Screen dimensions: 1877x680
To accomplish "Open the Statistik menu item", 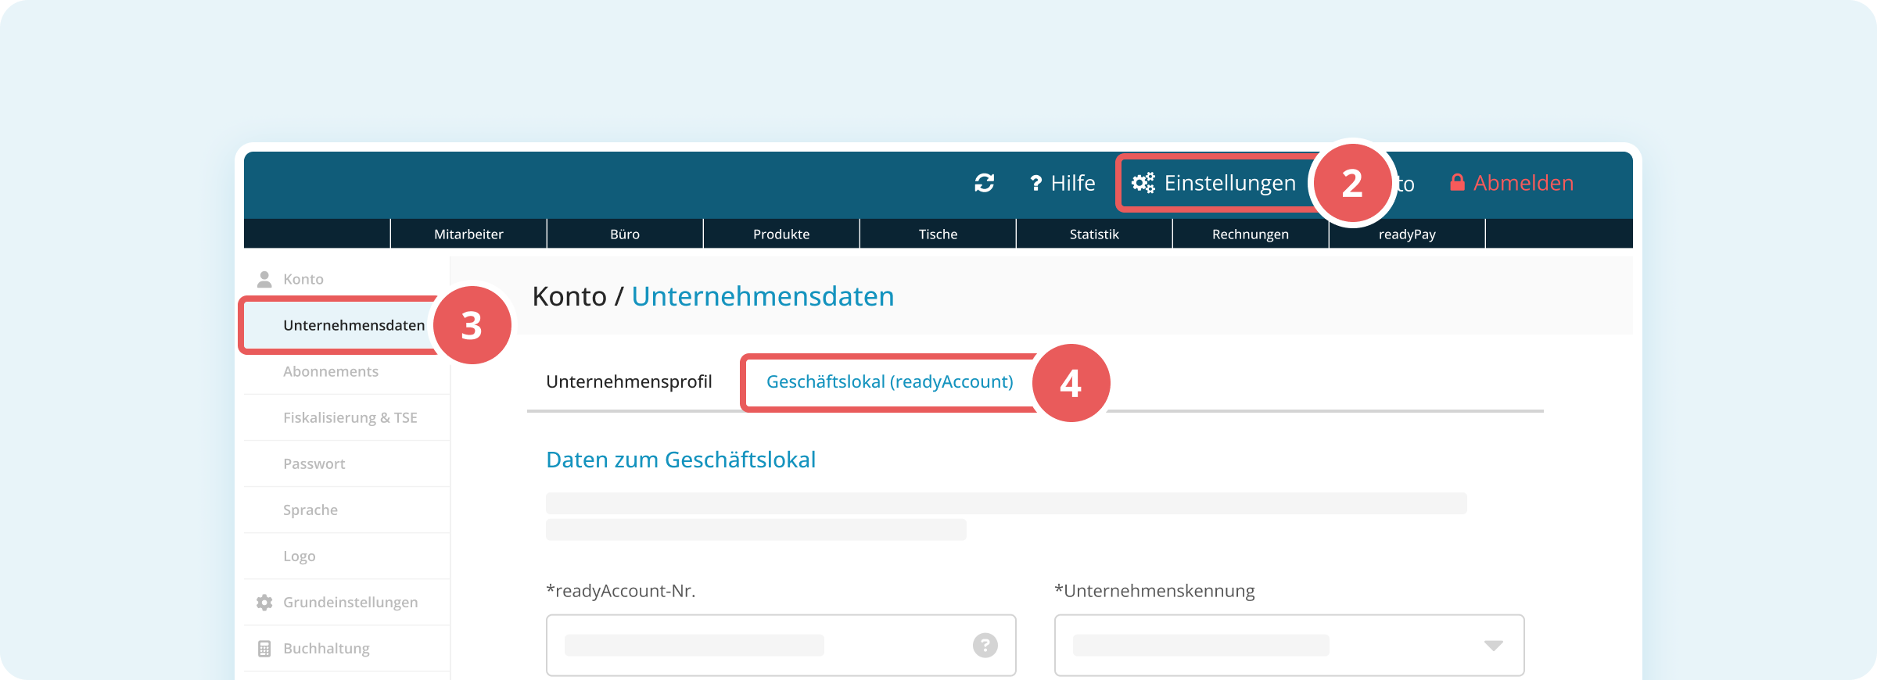I will pos(1094,234).
